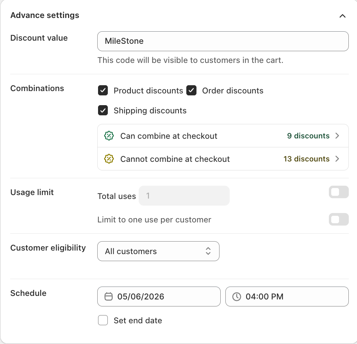Click the up-down arrows in customer eligibility
Image resolution: width=357 pixels, height=344 pixels.
click(x=208, y=251)
